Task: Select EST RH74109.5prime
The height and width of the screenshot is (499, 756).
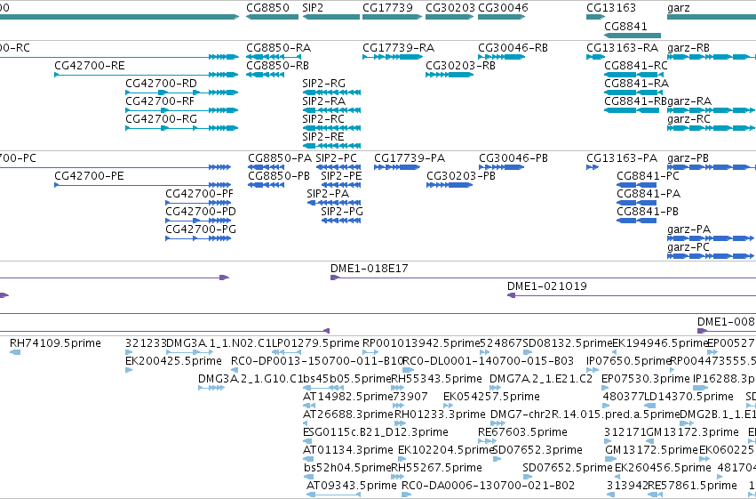Action: (15, 353)
